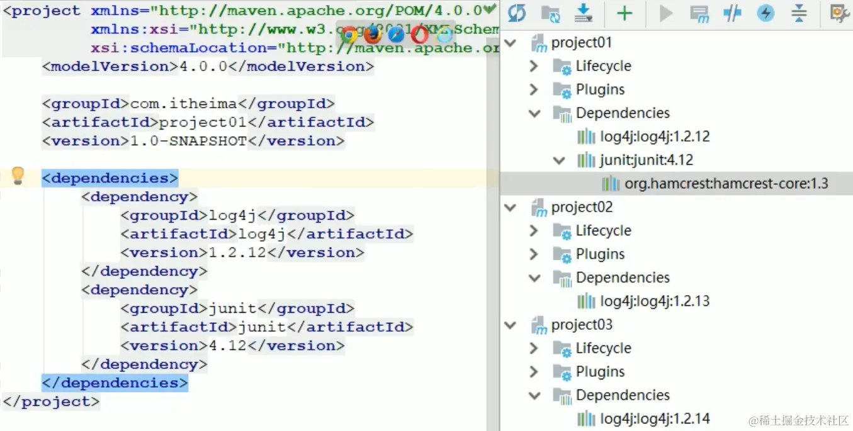Image resolution: width=853 pixels, height=431 pixels.
Task: Collapse the junit:junit:4.12 dependency chevron
Action: (559, 160)
